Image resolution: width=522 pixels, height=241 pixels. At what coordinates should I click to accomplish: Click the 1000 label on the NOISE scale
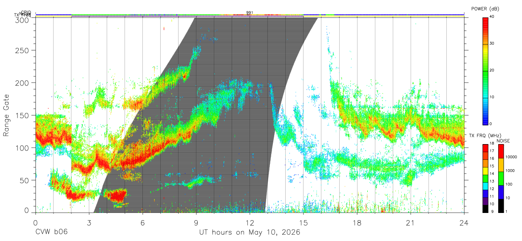[x=510, y=170]
